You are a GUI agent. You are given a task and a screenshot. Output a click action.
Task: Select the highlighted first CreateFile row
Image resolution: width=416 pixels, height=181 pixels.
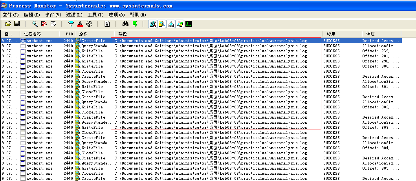(x=201, y=41)
